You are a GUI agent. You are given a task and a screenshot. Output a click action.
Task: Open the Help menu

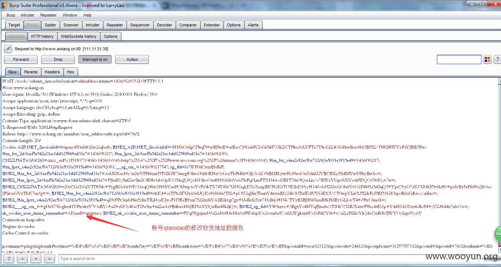[87, 15]
